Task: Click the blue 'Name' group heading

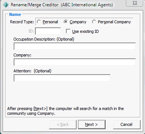Action: [15, 14]
